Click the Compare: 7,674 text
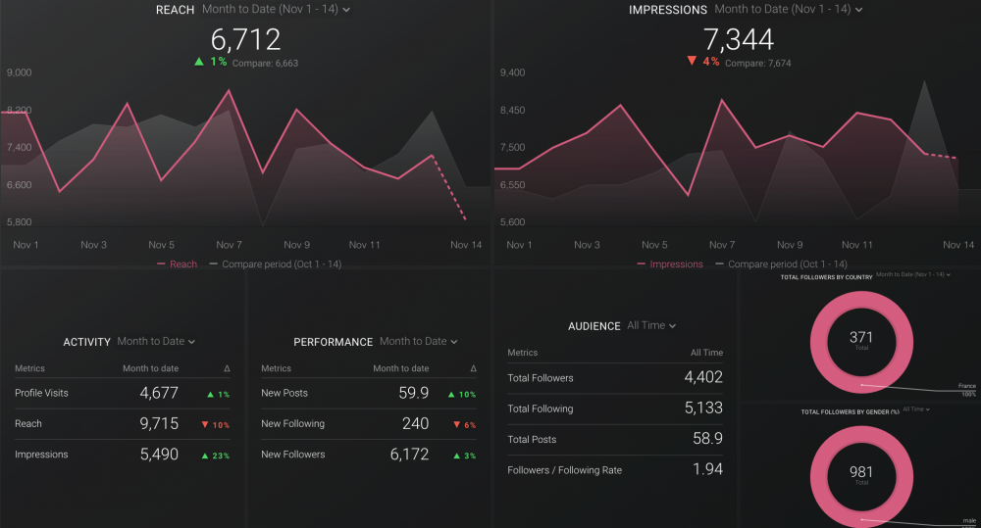 (x=757, y=63)
